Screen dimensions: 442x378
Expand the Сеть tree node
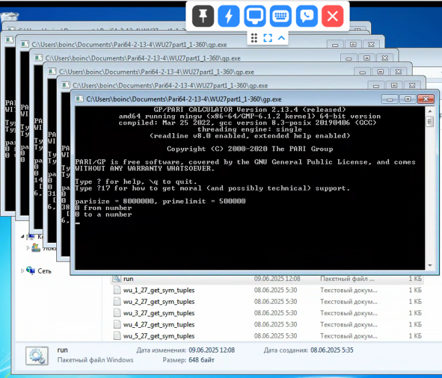(x=22, y=271)
